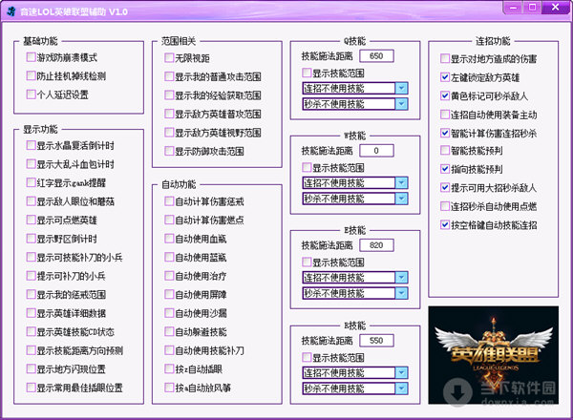
Task: Check 显示可技能补刀的小兵
Action: point(31,257)
